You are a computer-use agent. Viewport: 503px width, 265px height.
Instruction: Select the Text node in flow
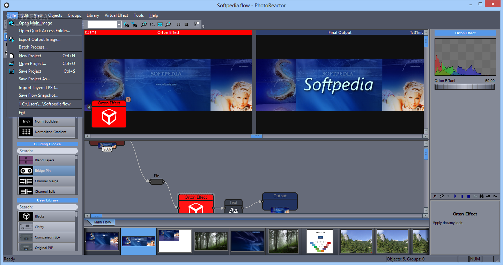click(234, 207)
